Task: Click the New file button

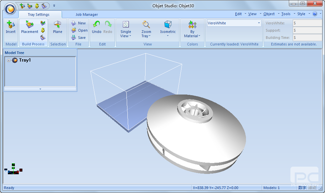Action: click(x=79, y=23)
